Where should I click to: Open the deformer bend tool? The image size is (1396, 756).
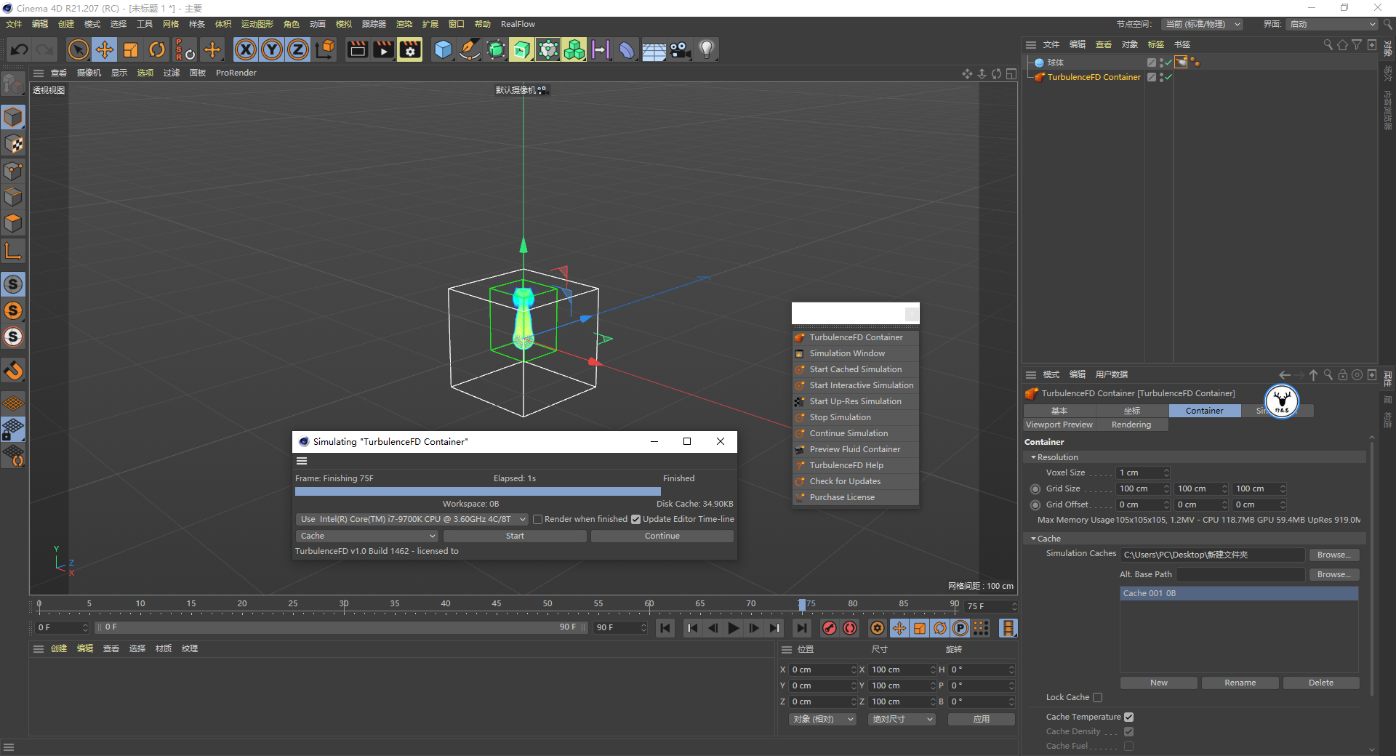627,49
